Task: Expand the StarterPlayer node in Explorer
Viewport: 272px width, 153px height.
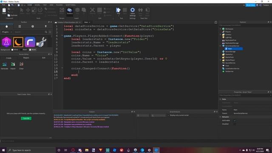Action: tap(221, 60)
